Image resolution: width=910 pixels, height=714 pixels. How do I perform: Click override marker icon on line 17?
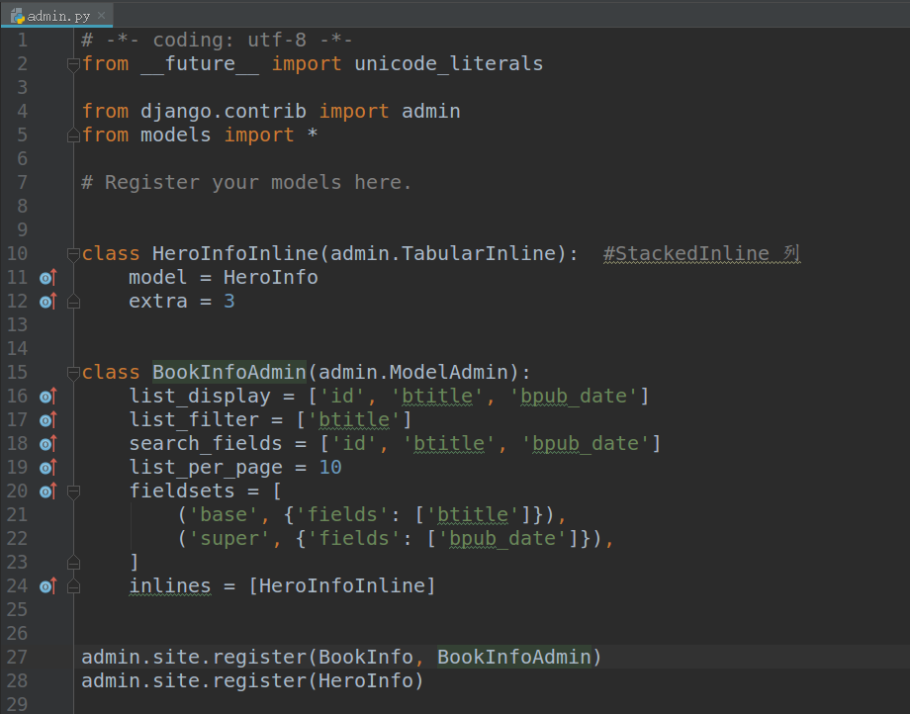[x=48, y=420]
